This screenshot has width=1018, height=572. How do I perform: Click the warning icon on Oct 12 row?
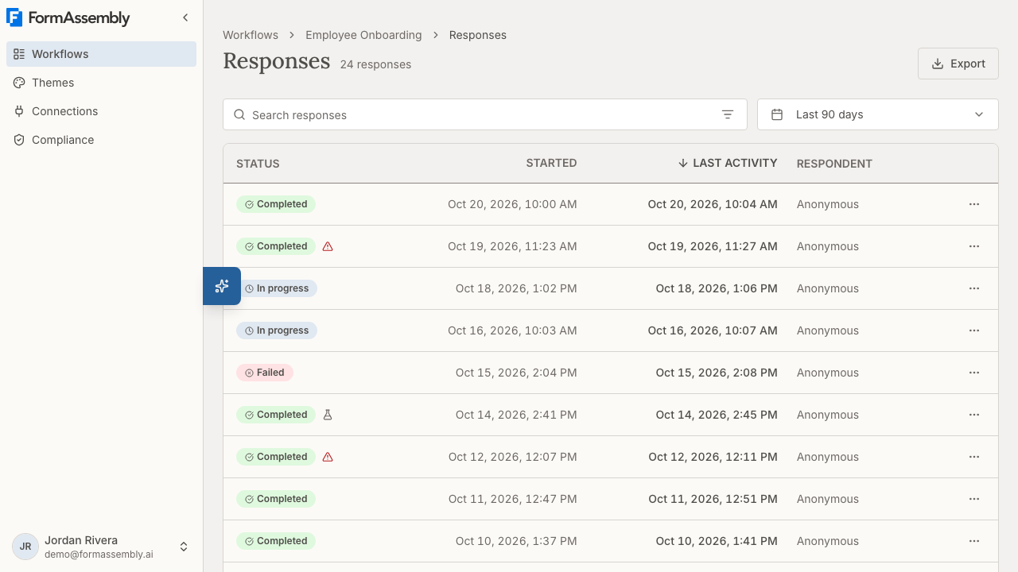328,457
